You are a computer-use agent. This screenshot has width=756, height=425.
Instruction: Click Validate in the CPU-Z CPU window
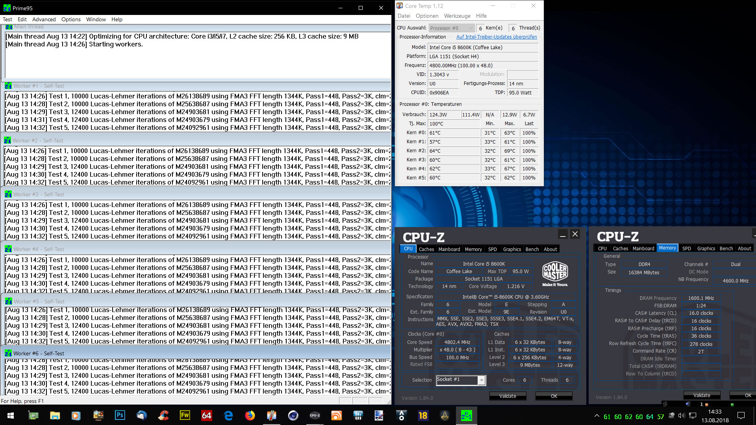coord(507,396)
